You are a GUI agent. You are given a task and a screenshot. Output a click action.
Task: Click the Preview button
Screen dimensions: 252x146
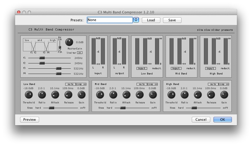point(30,119)
